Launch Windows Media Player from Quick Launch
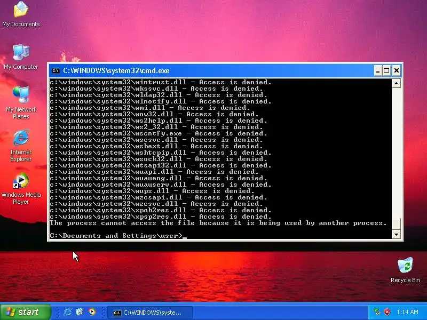The height and width of the screenshot is (320, 427). pos(92,312)
